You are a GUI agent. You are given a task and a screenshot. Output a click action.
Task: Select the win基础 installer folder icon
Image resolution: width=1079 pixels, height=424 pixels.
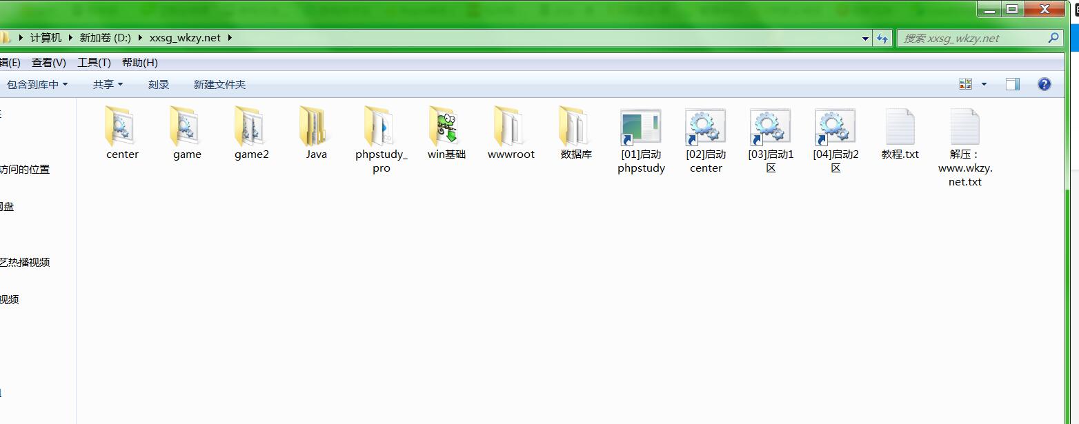(446, 128)
